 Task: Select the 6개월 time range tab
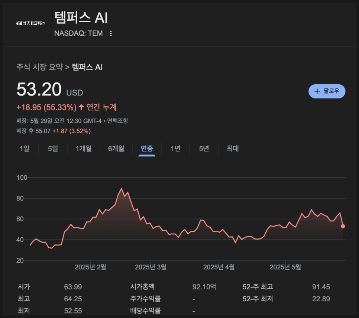tap(116, 149)
